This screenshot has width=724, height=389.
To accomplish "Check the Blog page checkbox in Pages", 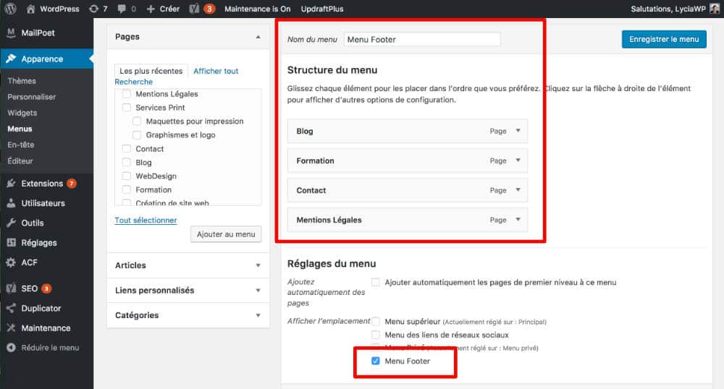I will coord(127,162).
